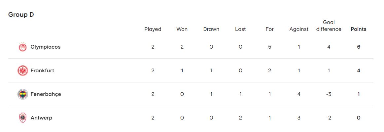The width and height of the screenshot is (384, 132).
Task: Select the Goal difference column header
Action: [x=329, y=26]
